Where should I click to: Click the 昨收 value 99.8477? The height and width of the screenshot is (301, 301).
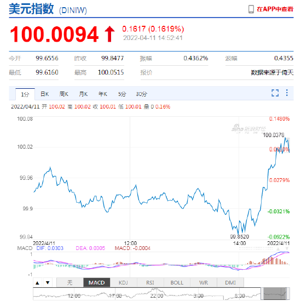tap(113, 58)
